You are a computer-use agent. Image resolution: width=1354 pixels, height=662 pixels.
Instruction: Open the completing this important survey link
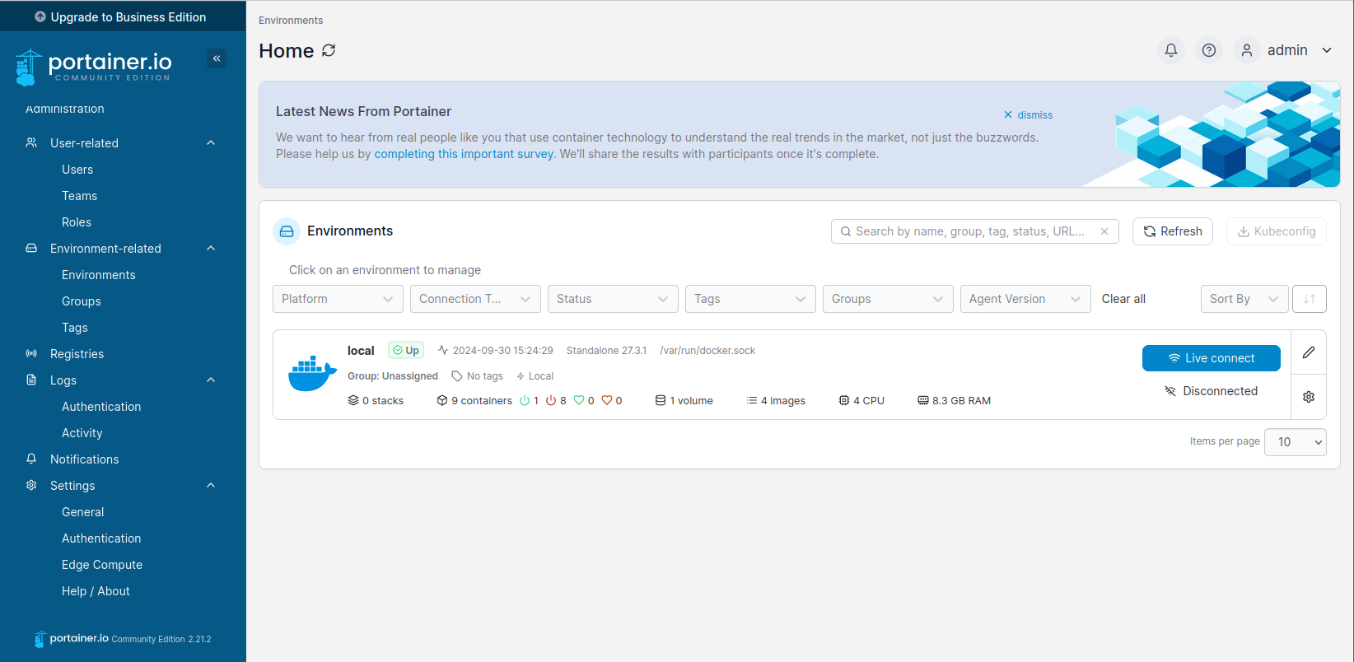464,154
